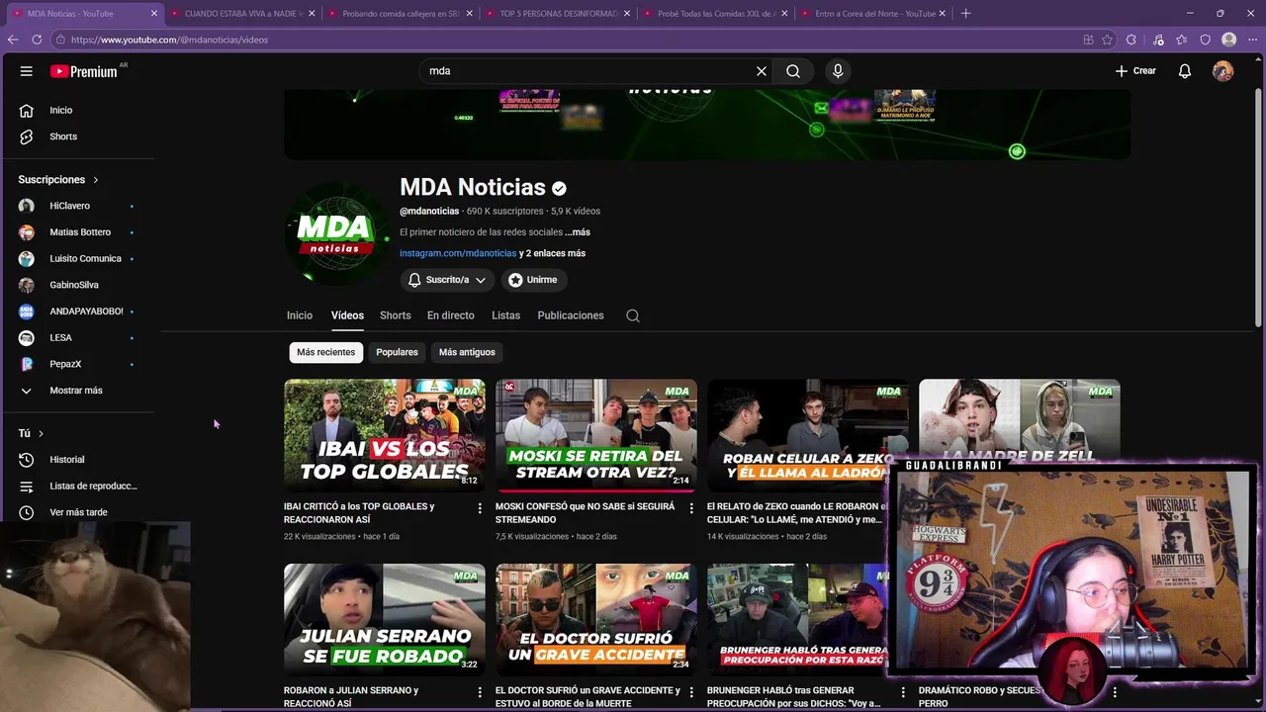Image resolution: width=1266 pixels, height=712 pixels.
Task: Filter videos by Más antiguos
Action: [467, 352]
